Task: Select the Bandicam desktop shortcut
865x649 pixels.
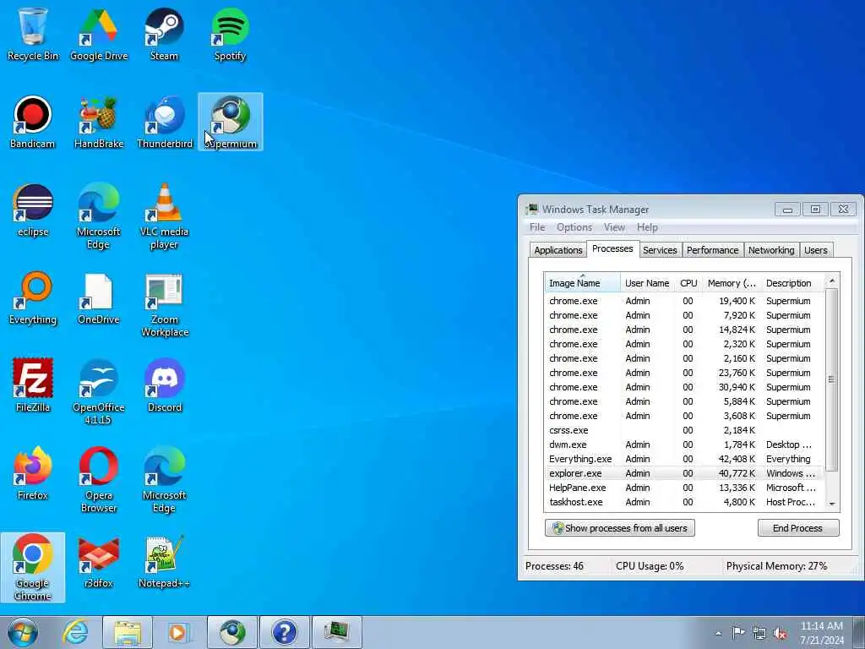Action: 33,123
